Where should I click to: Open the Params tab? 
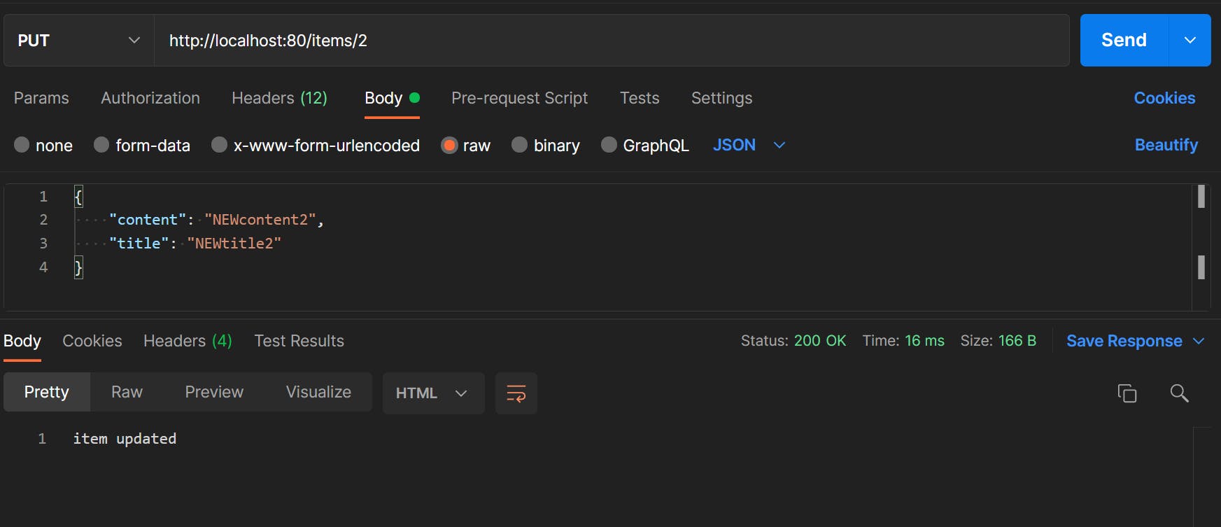pyautogui.click(x=41, y=98)
